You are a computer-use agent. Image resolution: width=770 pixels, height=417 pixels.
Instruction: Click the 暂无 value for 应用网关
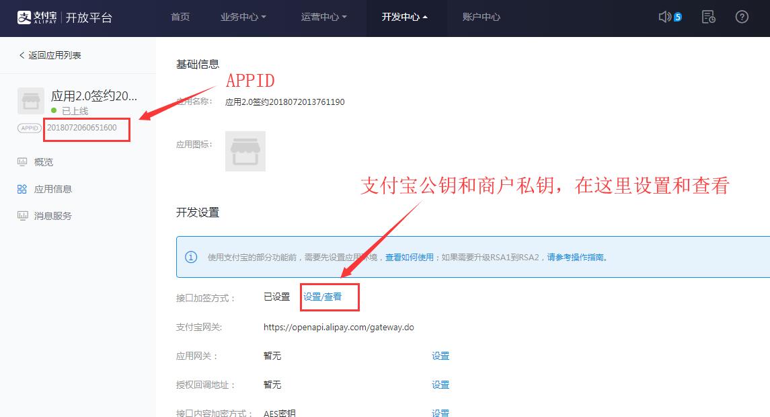[x=272, y=356]
